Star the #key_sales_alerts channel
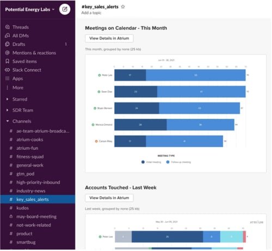 [123, 7]
